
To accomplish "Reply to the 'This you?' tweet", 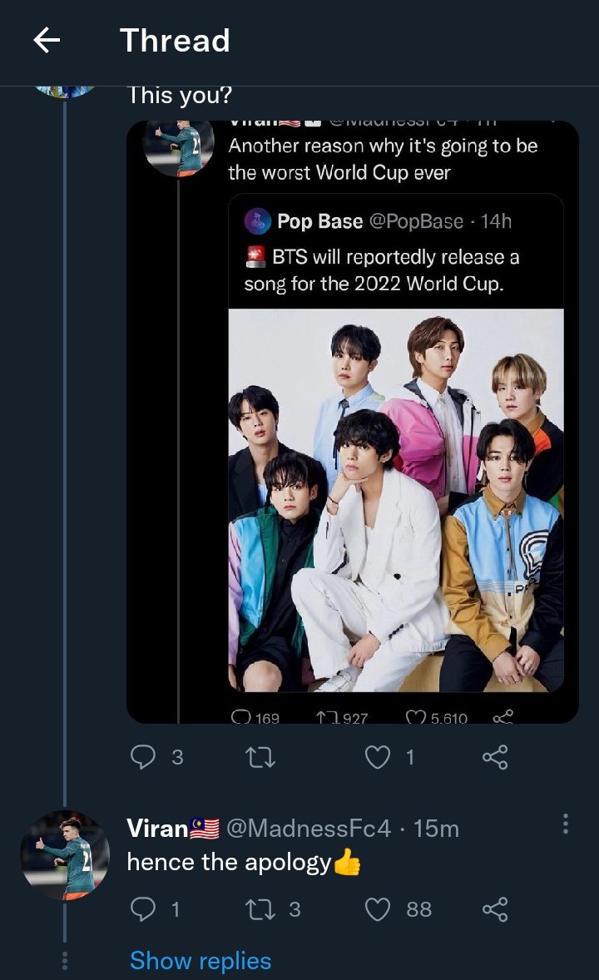I will coord(142,757).
